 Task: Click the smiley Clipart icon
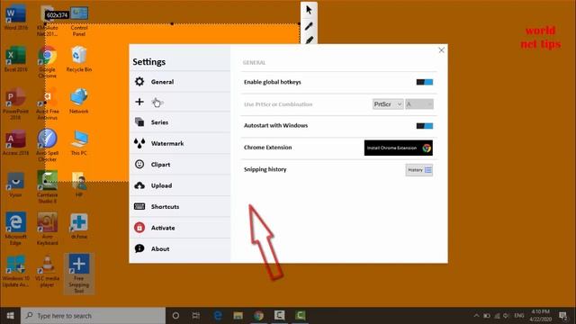click(x=139, y=164)
